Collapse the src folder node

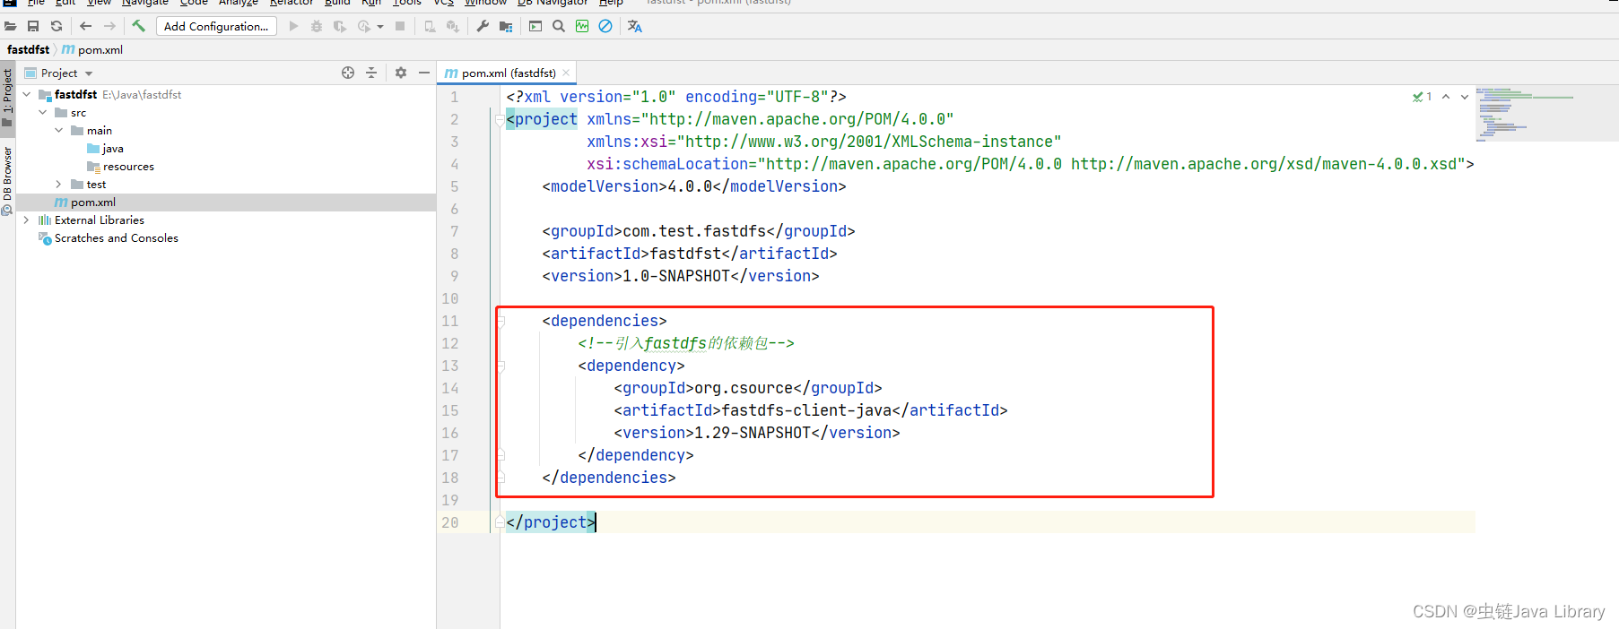tap(43, 112)
